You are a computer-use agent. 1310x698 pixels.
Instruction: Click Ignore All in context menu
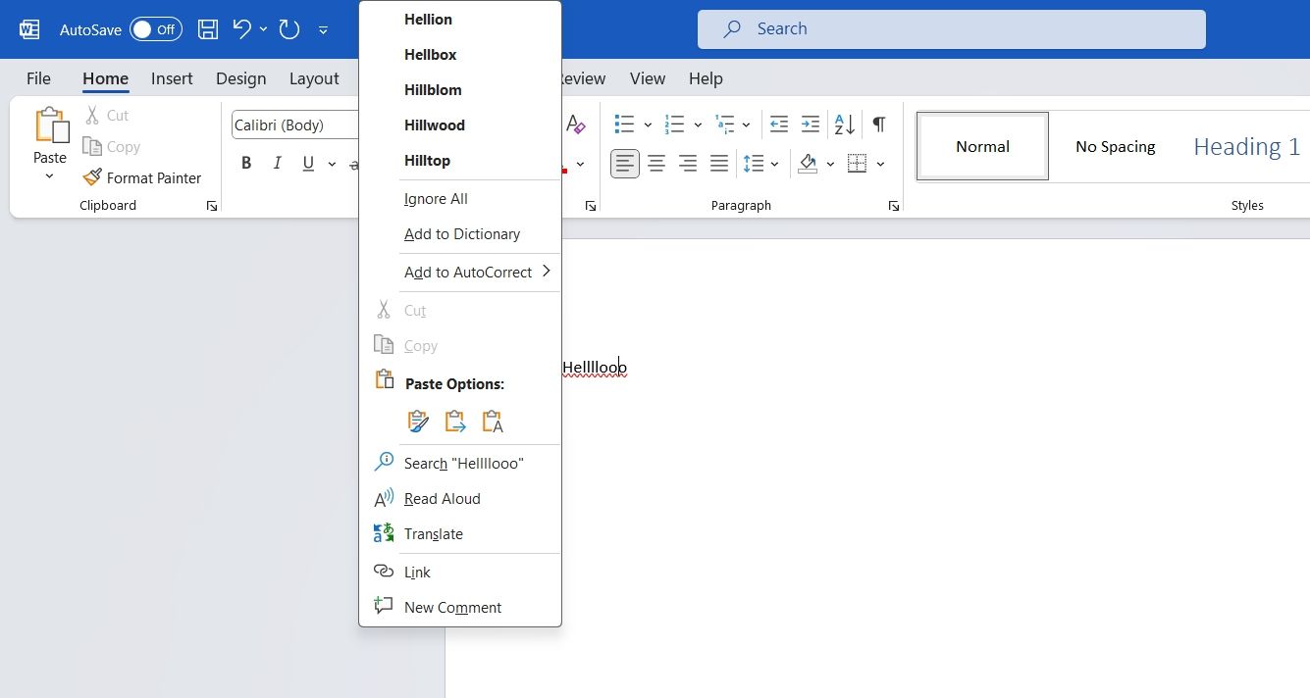tap(436, 198)
